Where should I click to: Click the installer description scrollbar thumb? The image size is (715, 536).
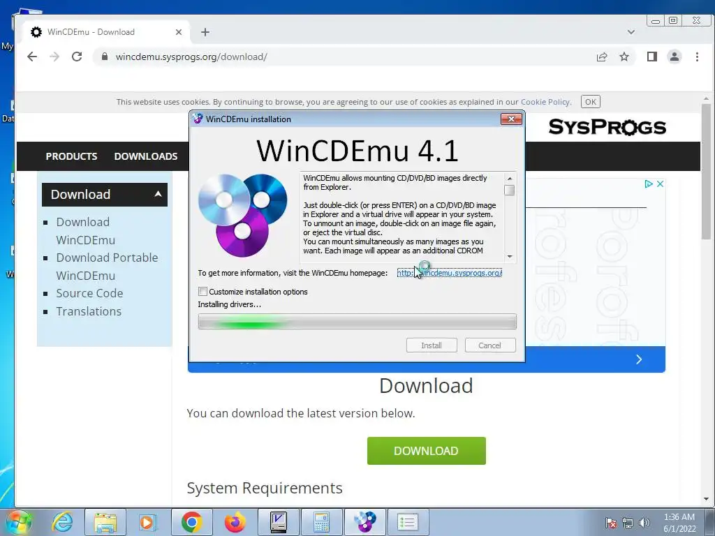(x=510, y=190)
